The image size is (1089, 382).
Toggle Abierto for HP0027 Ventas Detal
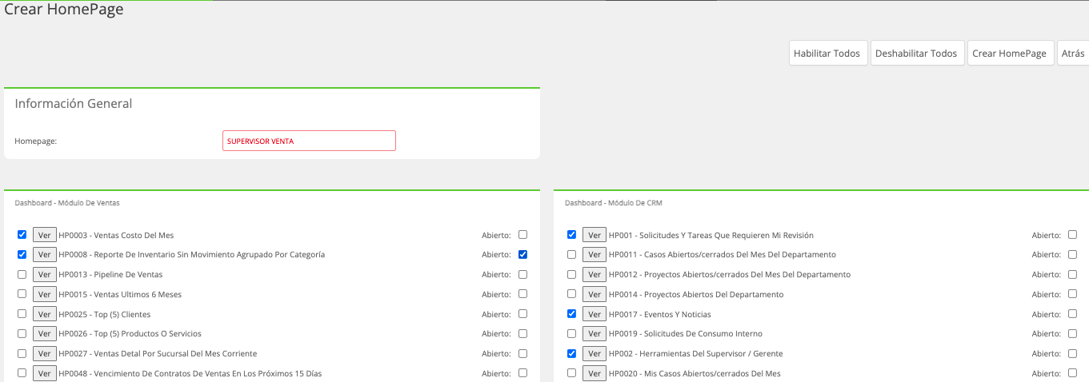[x=522, y=353]
